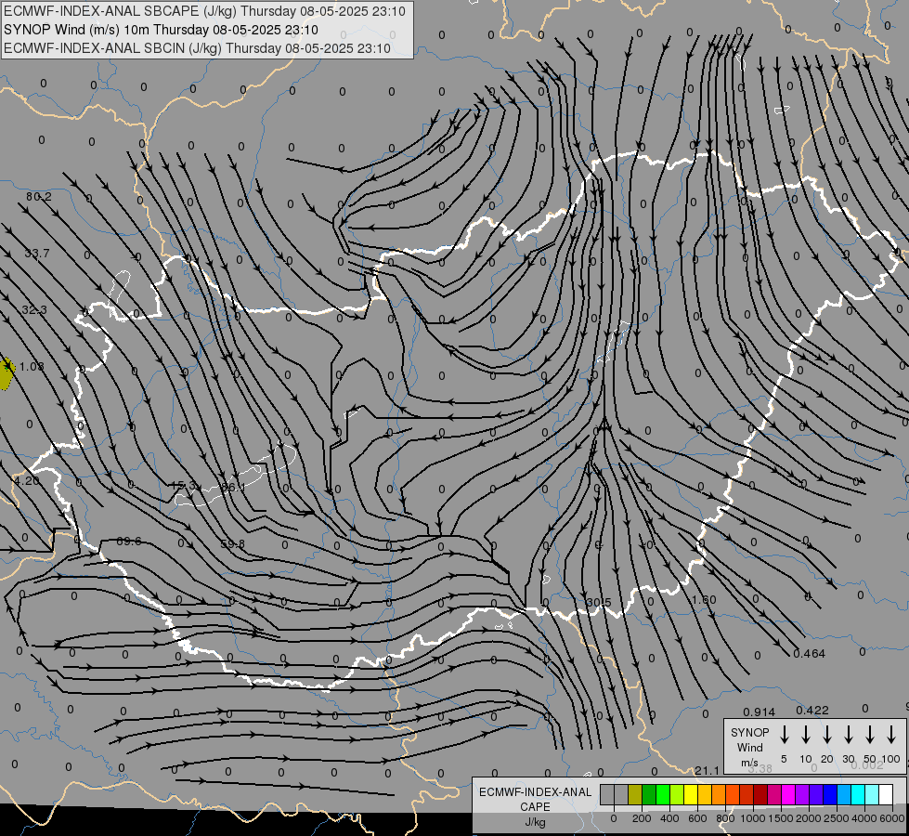Click the wind arrow labeled 5 m/s

(x=784, y=735)
